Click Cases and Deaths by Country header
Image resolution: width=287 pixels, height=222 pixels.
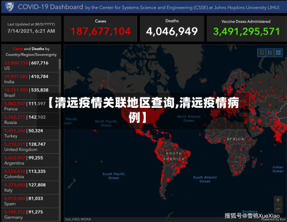(31, 52)
